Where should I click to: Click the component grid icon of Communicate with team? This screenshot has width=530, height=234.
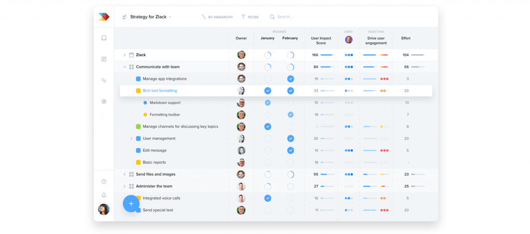click(131, 67)
